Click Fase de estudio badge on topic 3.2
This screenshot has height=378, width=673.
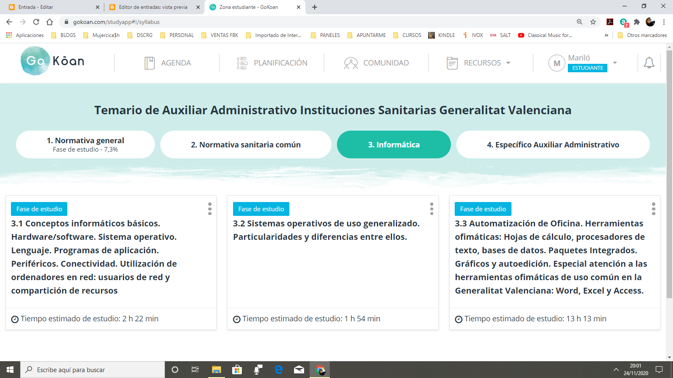(x=261, y=209)
